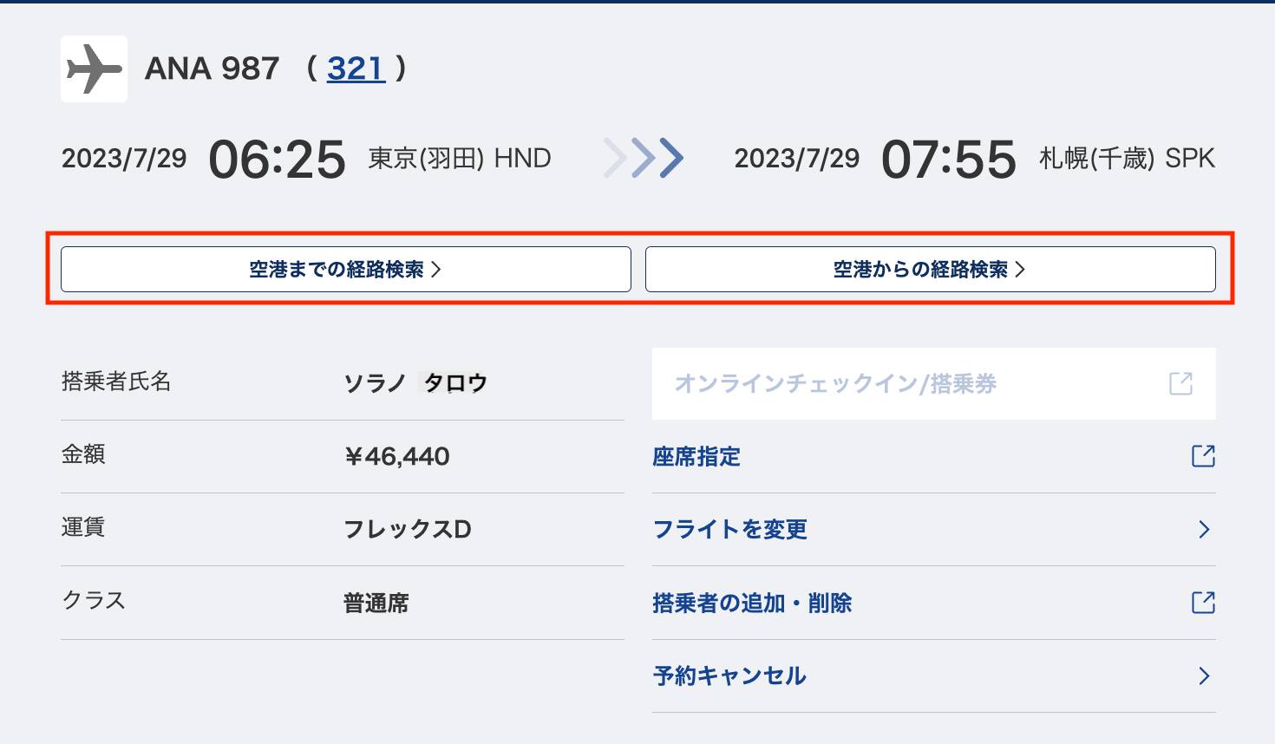Click the airplane icon beside ANA 987
The image size is (1275, 744).
coord(94,69)
